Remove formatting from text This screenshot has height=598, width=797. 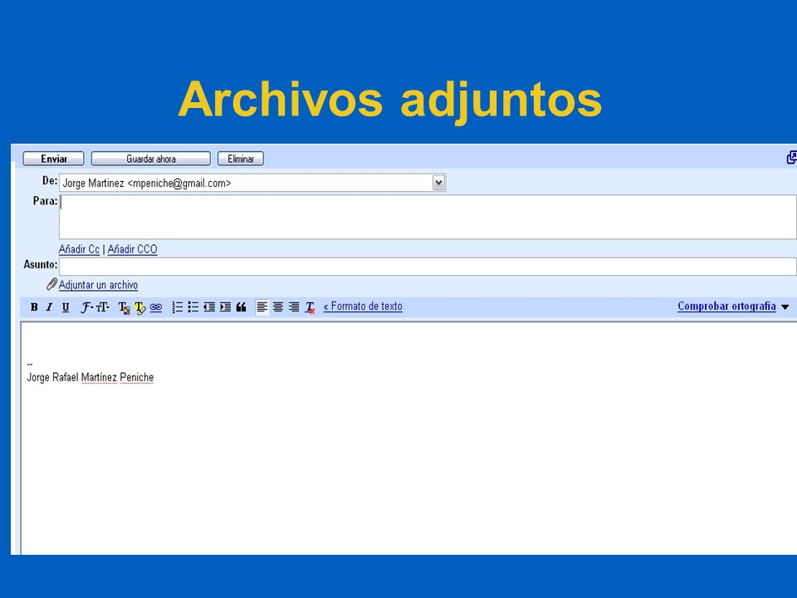point(310,307)
